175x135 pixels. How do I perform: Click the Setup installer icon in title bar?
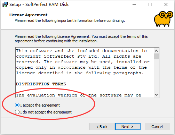pos(5,5)
